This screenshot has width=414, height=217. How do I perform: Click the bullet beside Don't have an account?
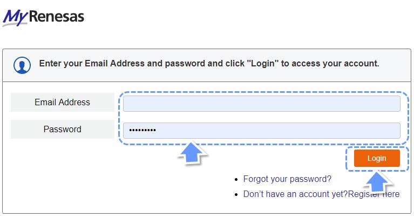tap(236, 194)
